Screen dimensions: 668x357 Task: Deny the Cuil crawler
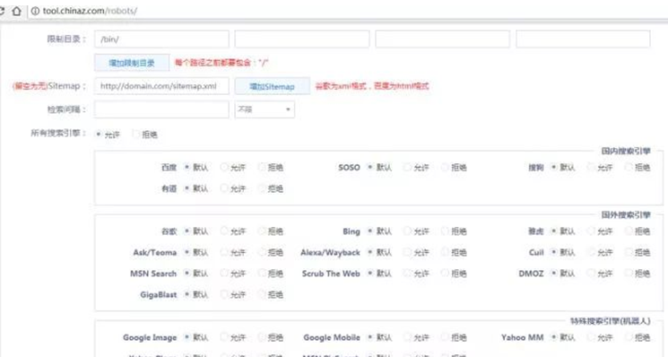pyautogui.click(x=629, y=252)
